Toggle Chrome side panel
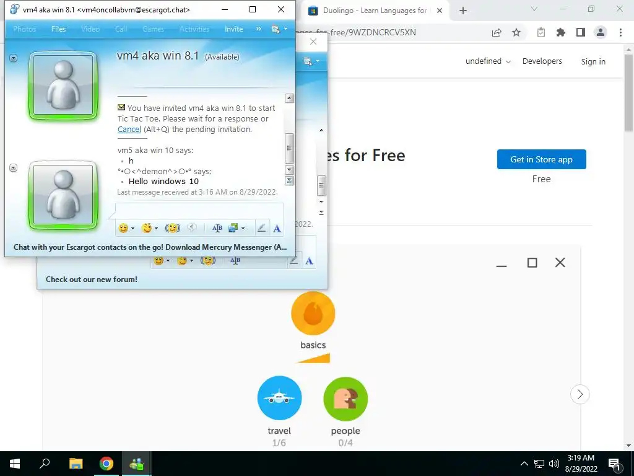This screenshot has width=634, height=476. [x=581, y=32]
